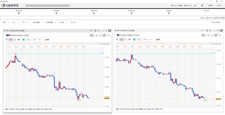Select the pointer tool in EUR/JPY chart
225x115 pixels.
(118, 40)
